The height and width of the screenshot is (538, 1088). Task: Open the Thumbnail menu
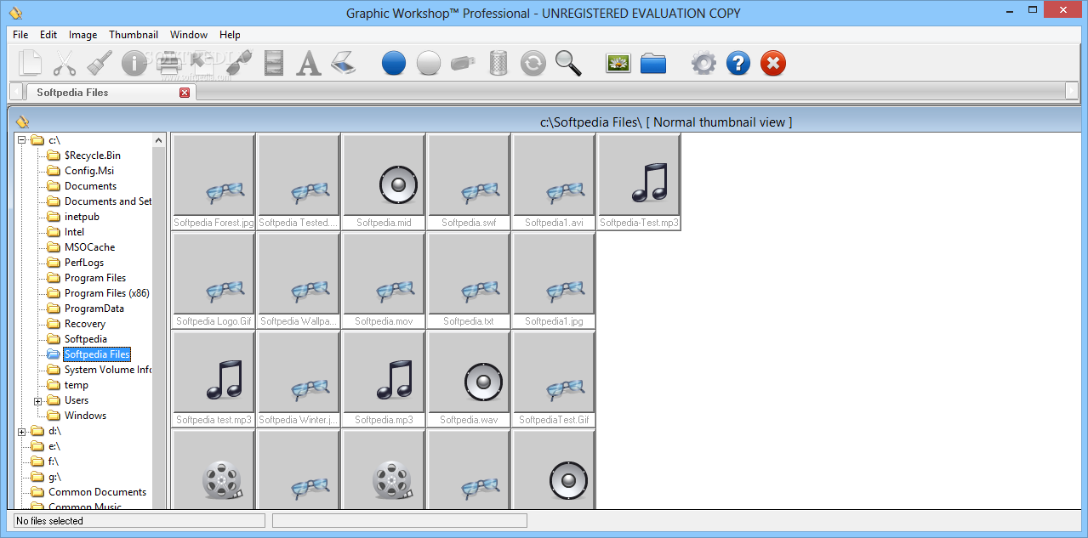(134, 35)
